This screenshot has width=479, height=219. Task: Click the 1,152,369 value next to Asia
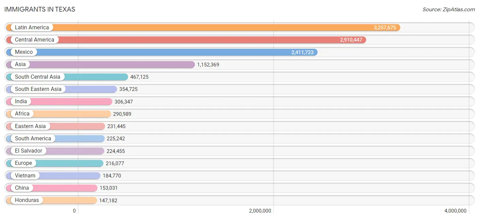click(x=208, y=64)
